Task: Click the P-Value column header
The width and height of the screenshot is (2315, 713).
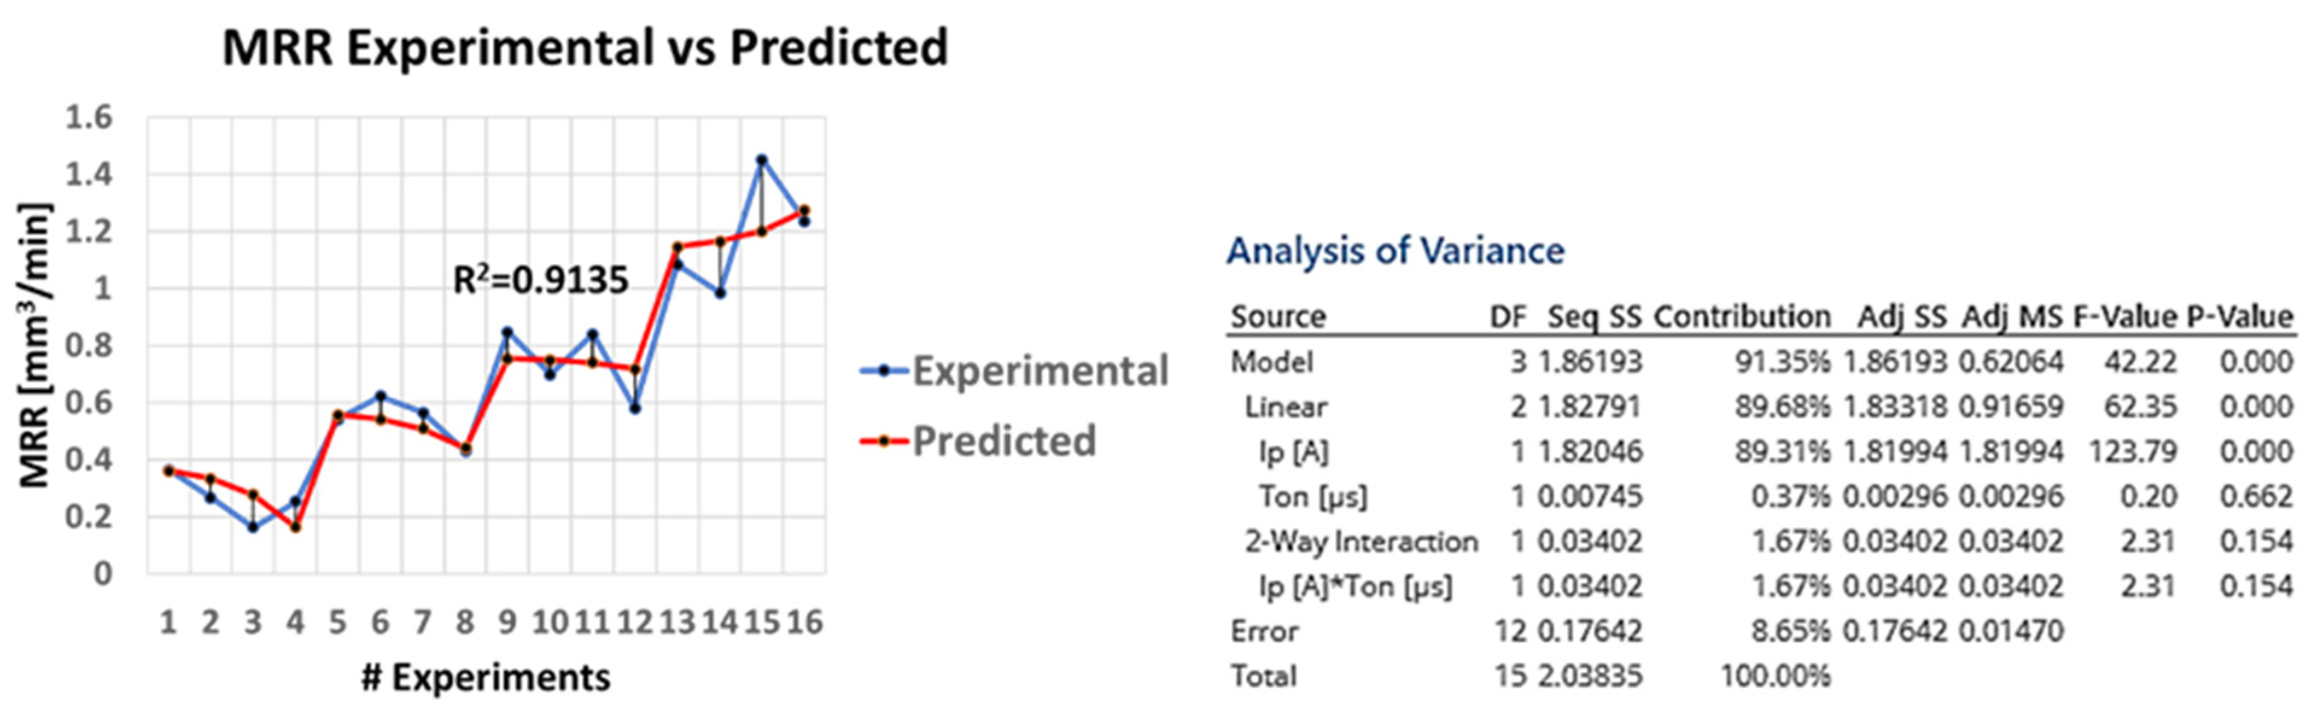Action: pos(2238,317)
